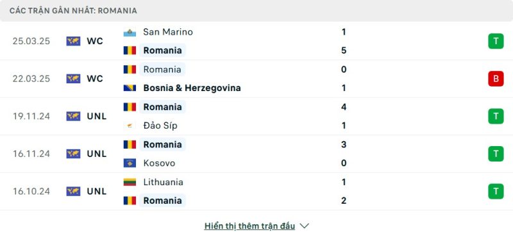The width and height of the screenshot is (513, 232).
Task: Click the green T badge for 25.03.25 match
Action: tap(496, 41)
